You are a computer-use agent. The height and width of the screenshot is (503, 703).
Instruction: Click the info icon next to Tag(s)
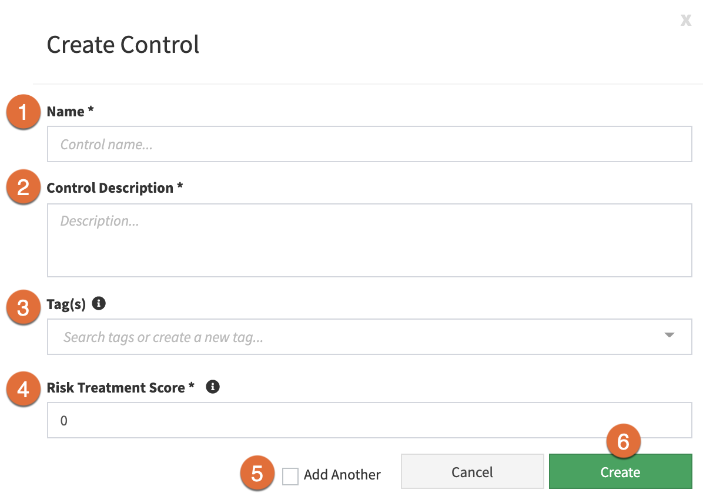pos(99,303)
